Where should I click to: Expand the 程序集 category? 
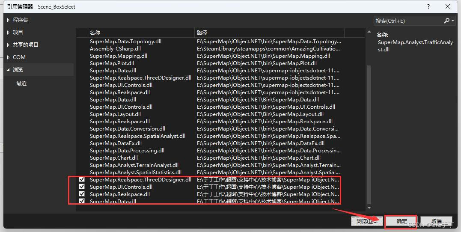tap(8, 20)
